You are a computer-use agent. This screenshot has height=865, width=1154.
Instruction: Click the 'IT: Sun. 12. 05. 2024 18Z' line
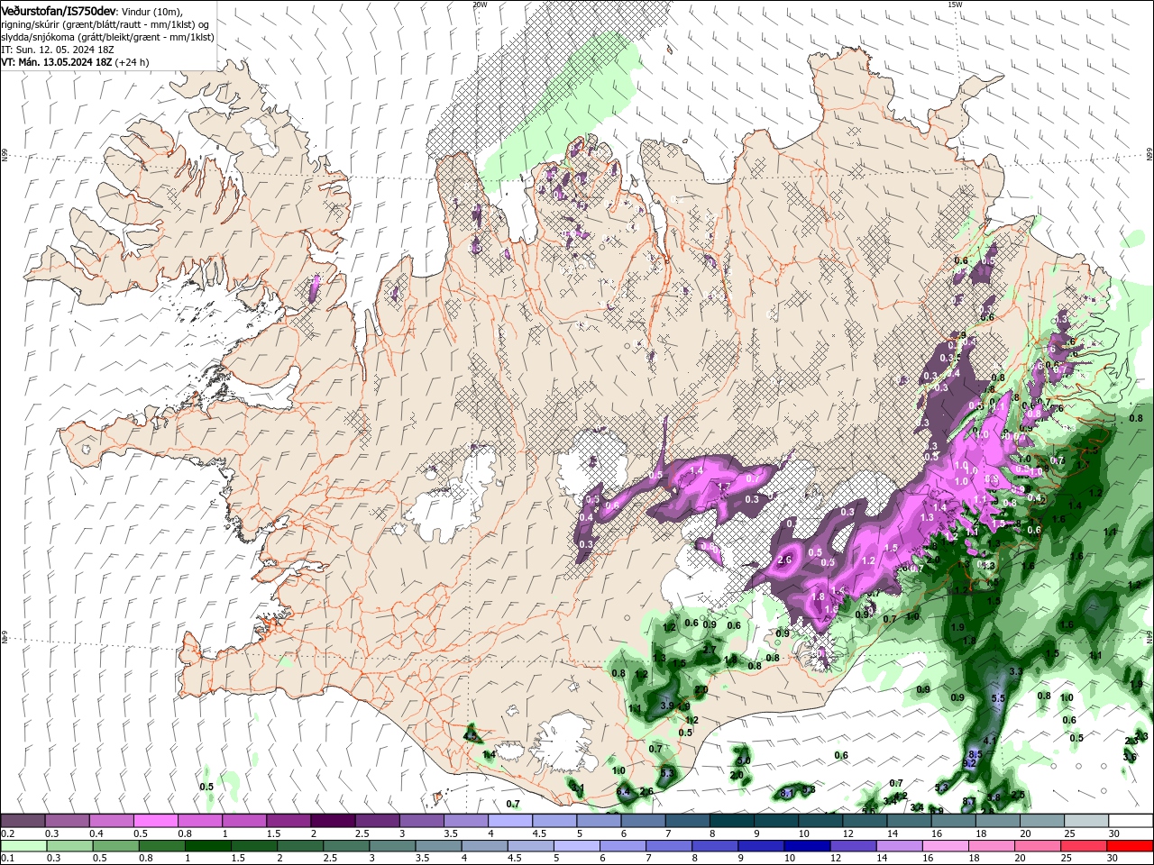click(x=57, y=50)
